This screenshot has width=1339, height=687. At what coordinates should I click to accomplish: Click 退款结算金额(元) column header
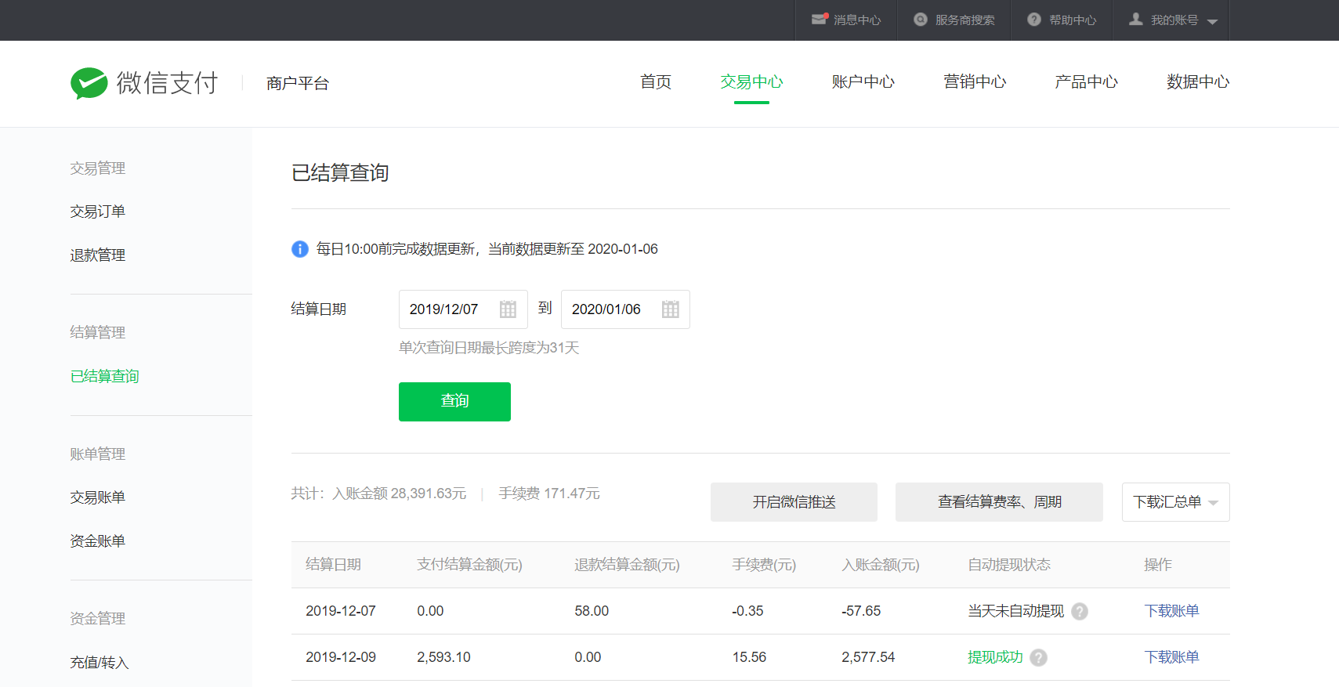coord(627,565)
